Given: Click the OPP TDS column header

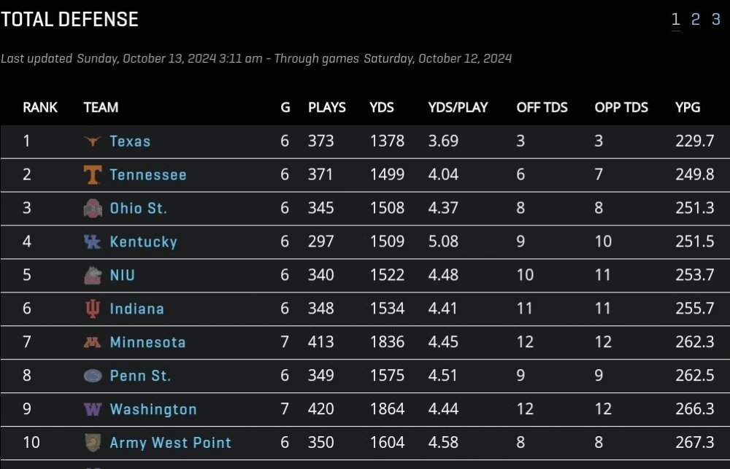Looking at the screenshot, I should point(621,107).
